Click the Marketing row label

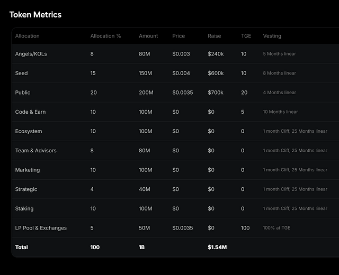click(28, 170)
